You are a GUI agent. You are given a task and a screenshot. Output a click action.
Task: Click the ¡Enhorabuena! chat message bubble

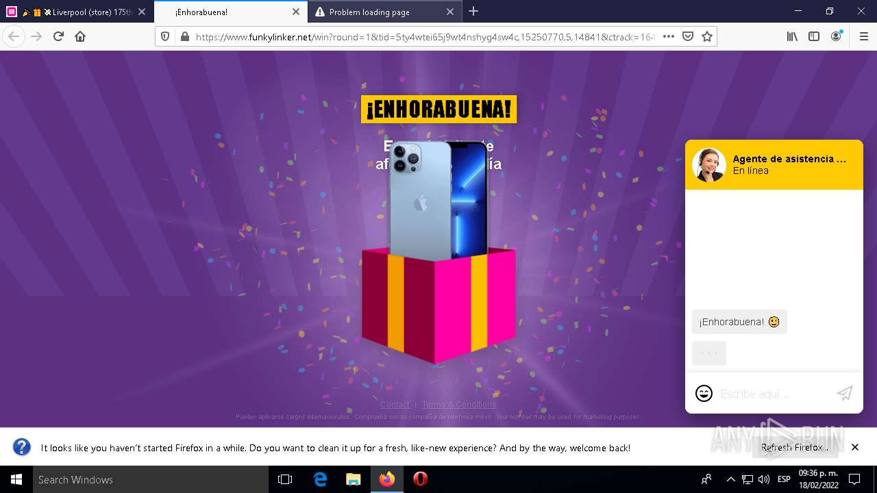[x=739, y=322]
